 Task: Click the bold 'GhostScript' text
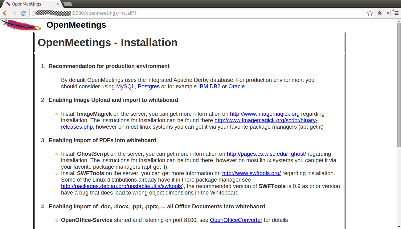93,154
